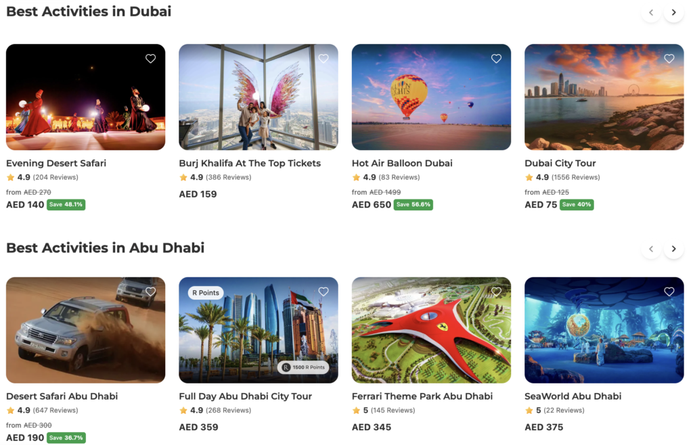Go back in Abu Dhabi carousel left arrow
Viewport: 693px width, 445px height.
tap(651, 249)
